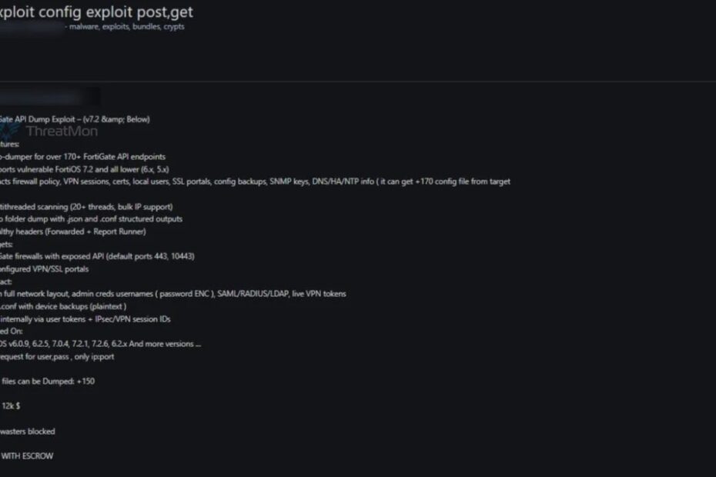Screen dimensions: 716x477
Task: Click the "170+ FortiGate API endpoints" line
Action: point(85,156)
